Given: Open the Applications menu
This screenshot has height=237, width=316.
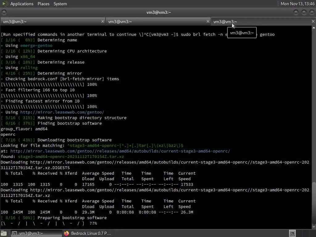Looking at the screenshot, I should 22,4.
